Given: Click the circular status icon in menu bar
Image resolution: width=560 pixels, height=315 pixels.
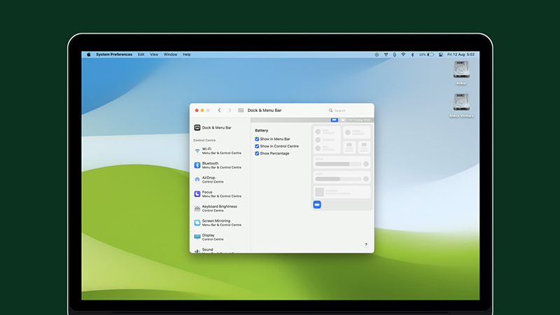Looking at the screenshot, I should pos(377,55).
